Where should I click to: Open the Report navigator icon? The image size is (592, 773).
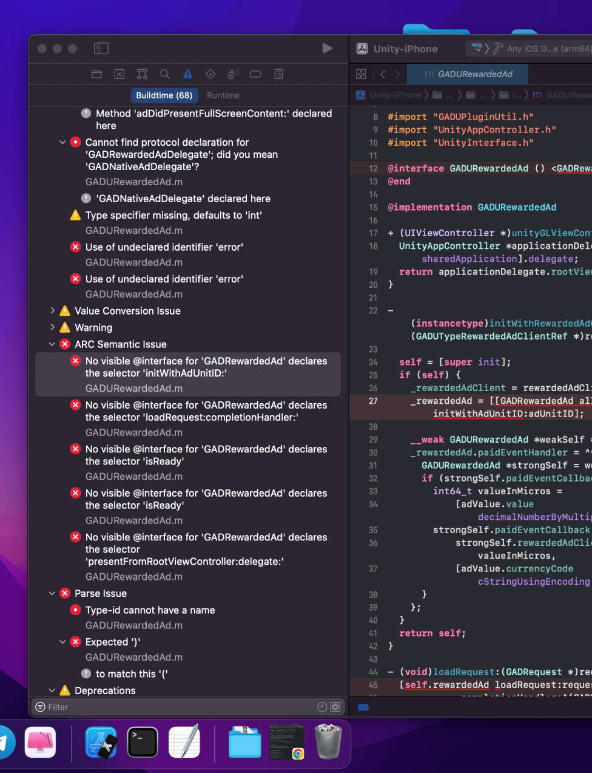click(x=278, y=74)
